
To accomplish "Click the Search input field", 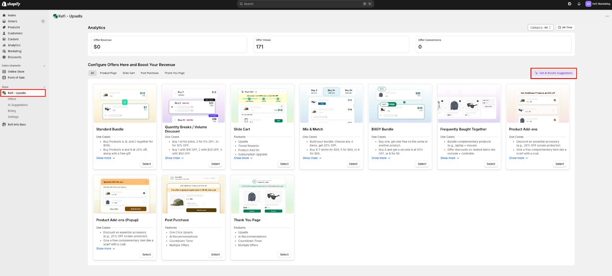I will click(305, 4).
